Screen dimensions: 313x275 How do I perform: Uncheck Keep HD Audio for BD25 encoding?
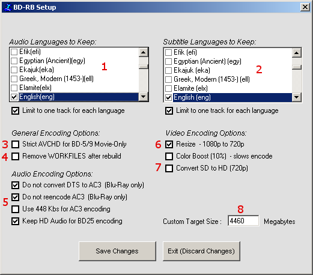click(x=16, y=222)
